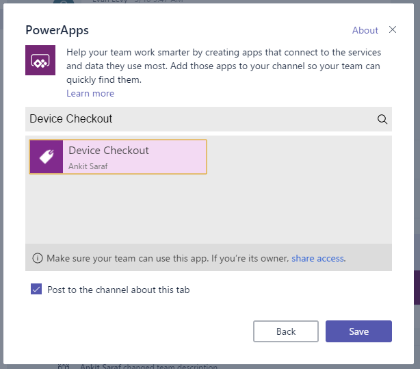Click Post to the channel label
The width and height of the screenshot is (420, 369).
pyautogui.click(x=118, y=290)
